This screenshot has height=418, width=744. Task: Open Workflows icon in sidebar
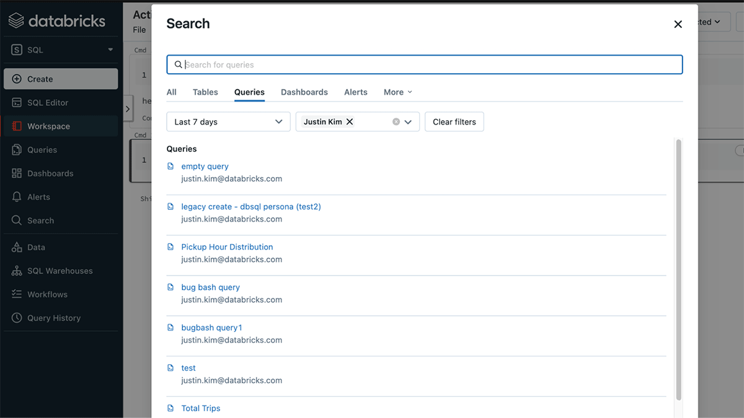tap(17, 295)
